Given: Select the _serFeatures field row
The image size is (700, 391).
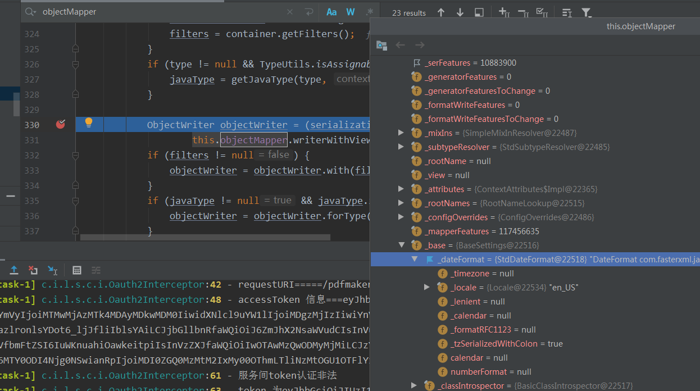Looking at the screenshot, I should (x=535, y=63).
